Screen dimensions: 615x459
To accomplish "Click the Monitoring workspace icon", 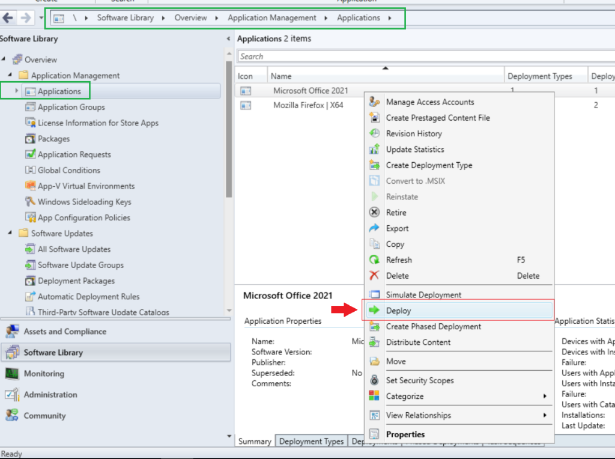I will [x=12, y=374].
